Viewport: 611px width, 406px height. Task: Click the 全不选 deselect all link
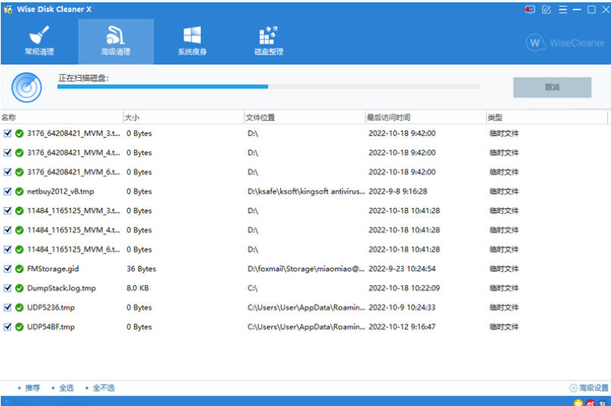tap(104, 388)
